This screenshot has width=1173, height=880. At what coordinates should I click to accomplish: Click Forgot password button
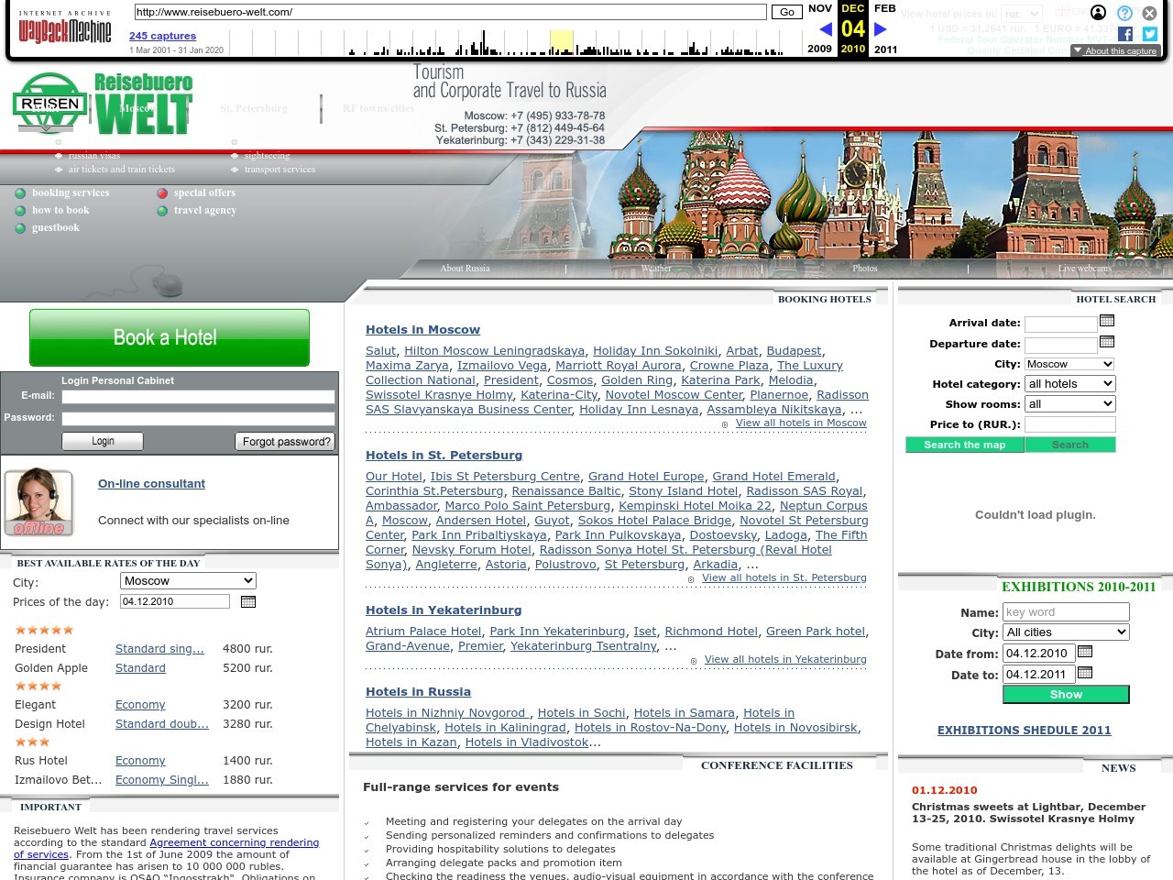pyautogui.click(x=285, y=441)
